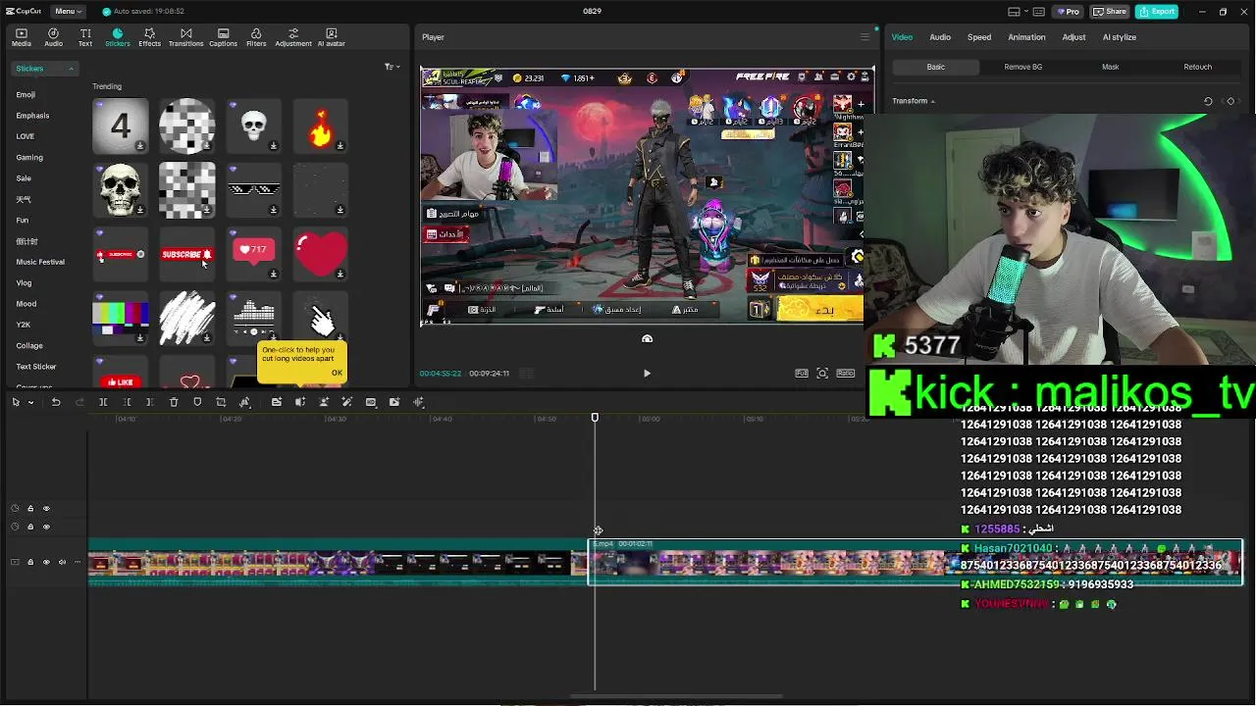Expand the selection tool mode arrow
Viewport: 1256px width, 706px height.
[x=30, y=402]
